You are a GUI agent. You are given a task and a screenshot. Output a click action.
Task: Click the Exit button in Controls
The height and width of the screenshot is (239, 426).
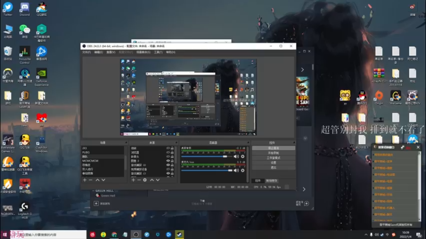coord(273,167)
